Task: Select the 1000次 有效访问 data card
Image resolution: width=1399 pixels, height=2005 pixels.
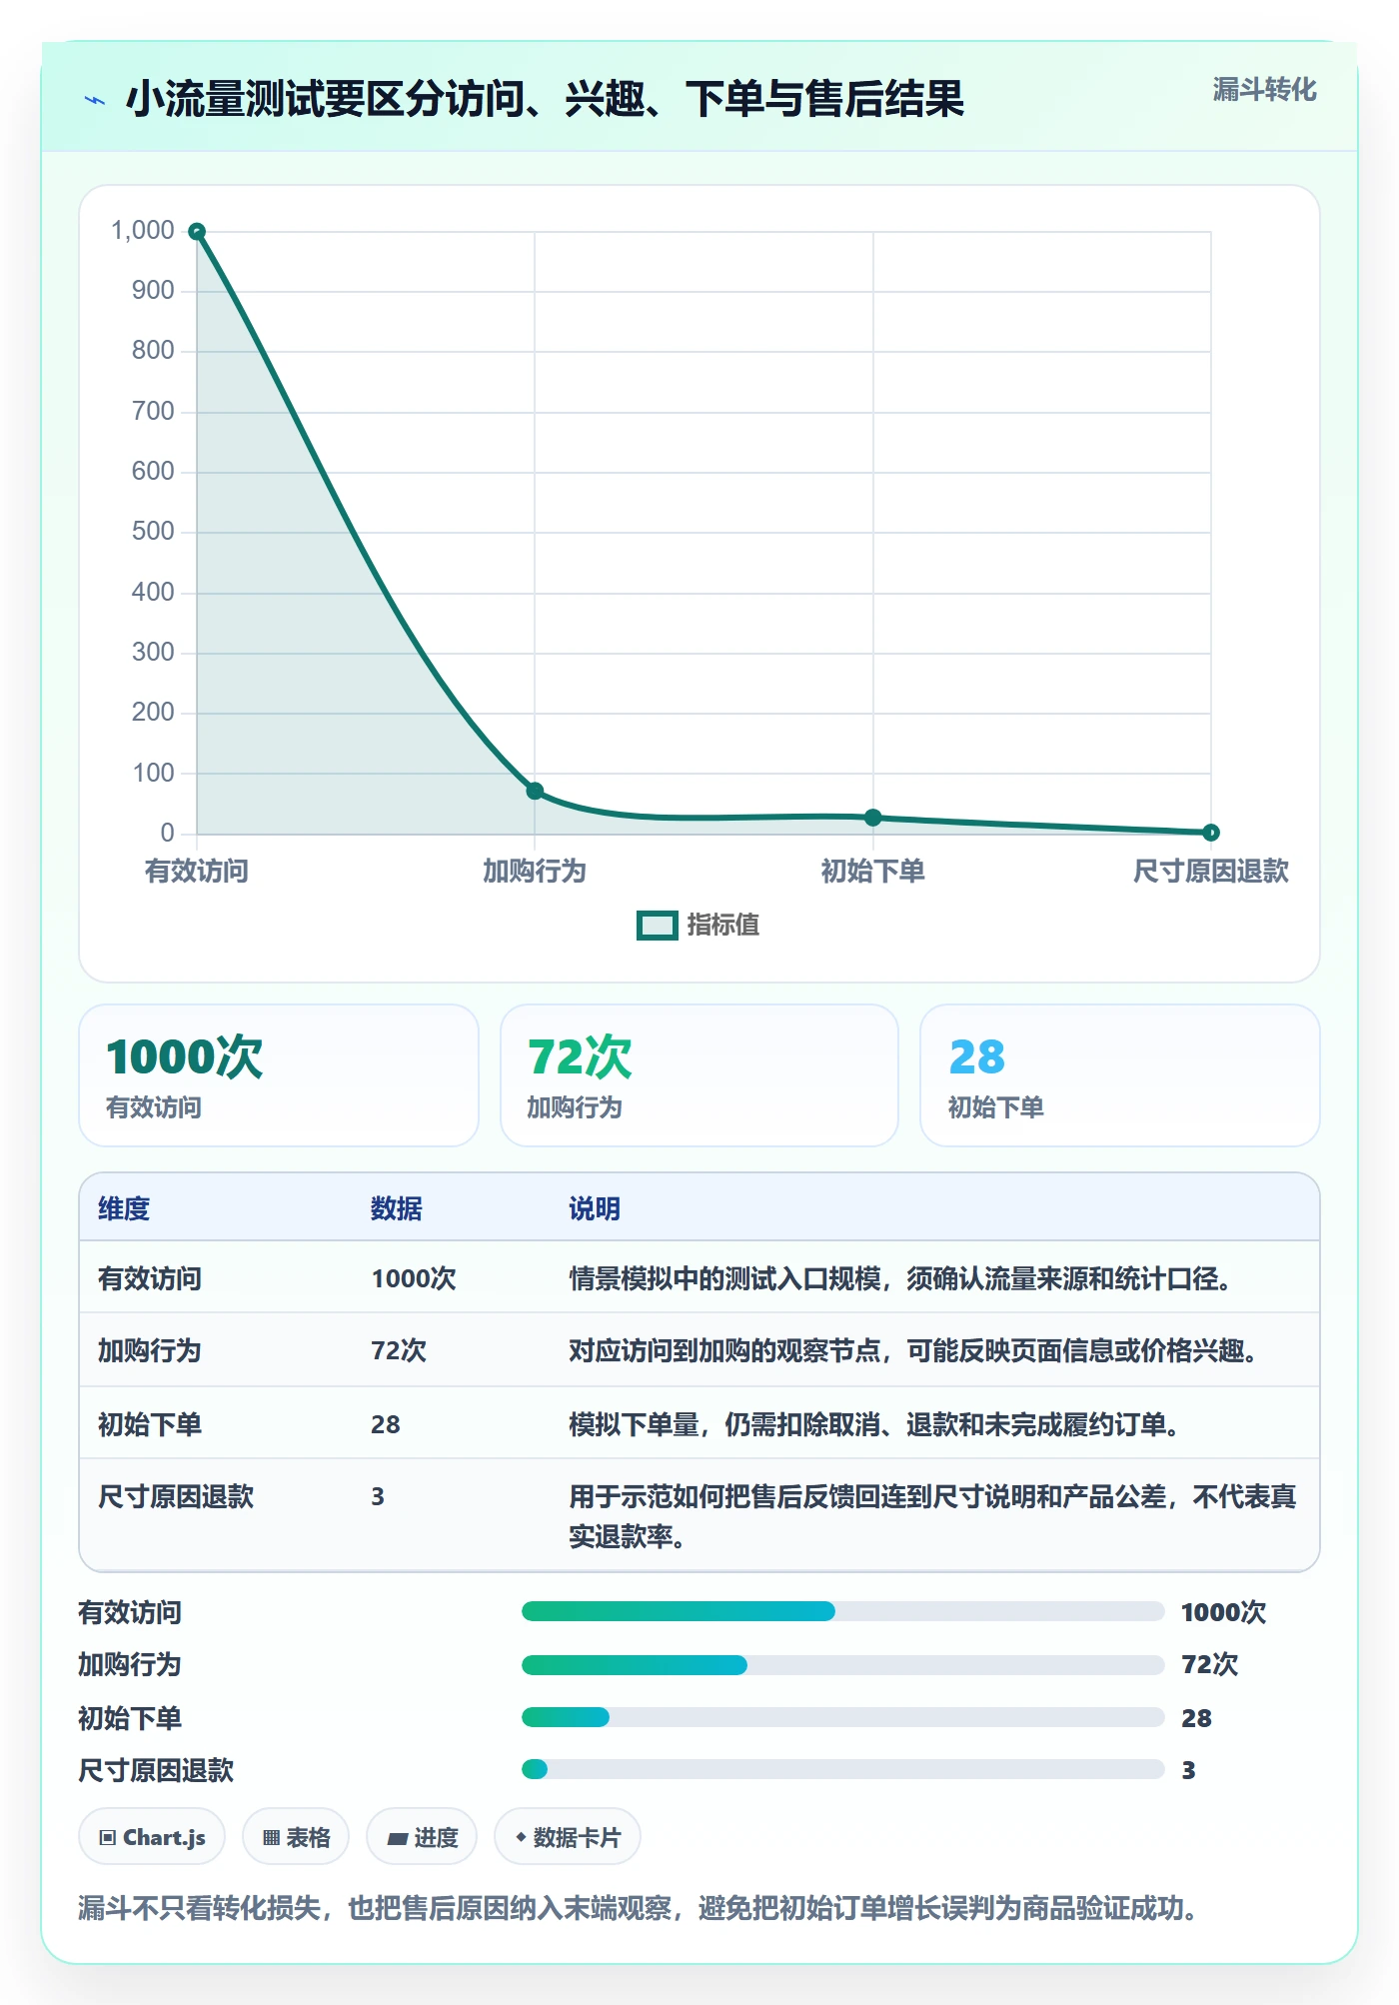Action: (x=279, y=1075)
